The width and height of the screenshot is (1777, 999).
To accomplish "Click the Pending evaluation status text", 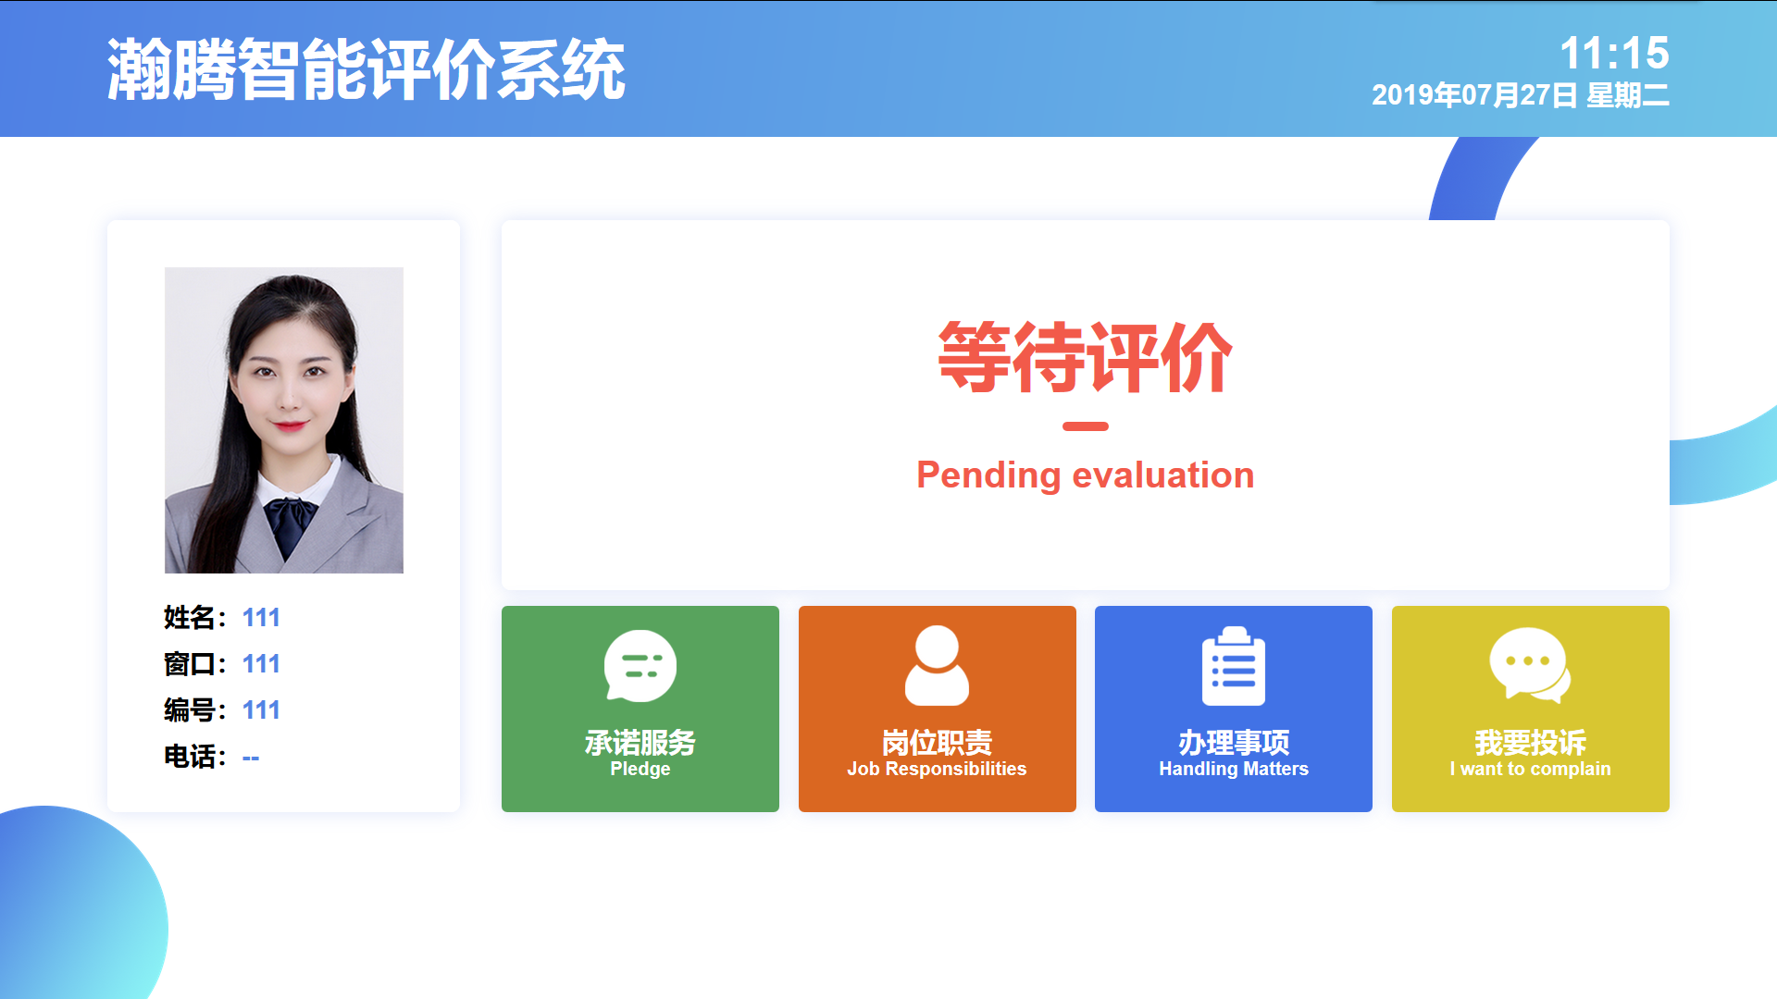I will tap(1086, 475).
